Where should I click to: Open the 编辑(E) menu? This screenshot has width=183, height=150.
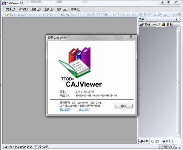[23, 9]
